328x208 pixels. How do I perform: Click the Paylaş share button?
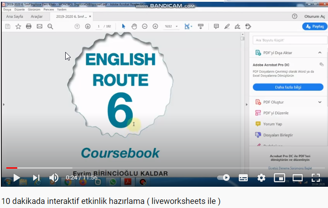pyautogui.click(x=314, y=26)
